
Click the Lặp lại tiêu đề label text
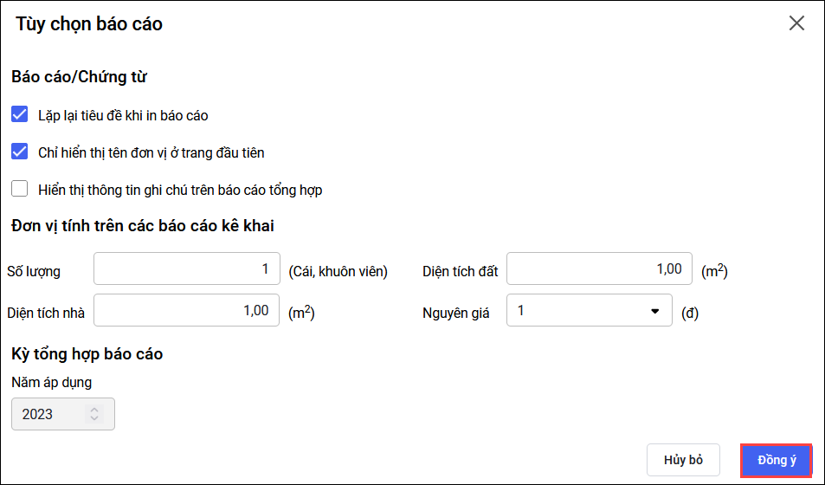coord(123,115)
